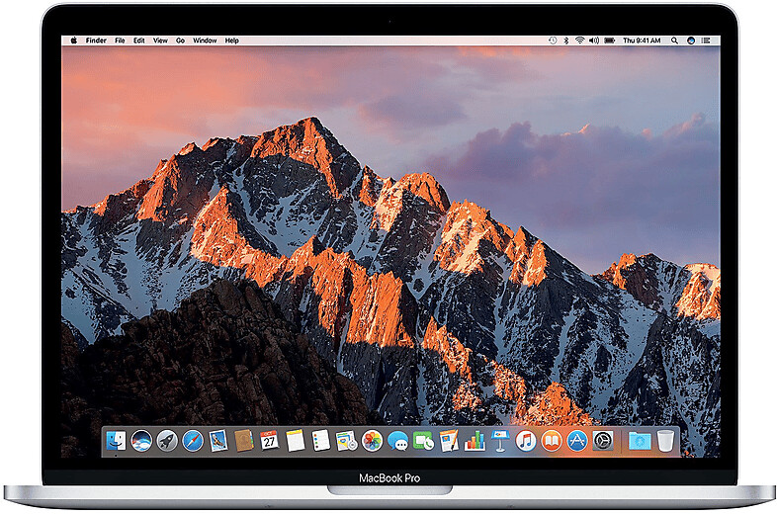Open the File menu
777x514 pixels.
[x=120, y=41]
